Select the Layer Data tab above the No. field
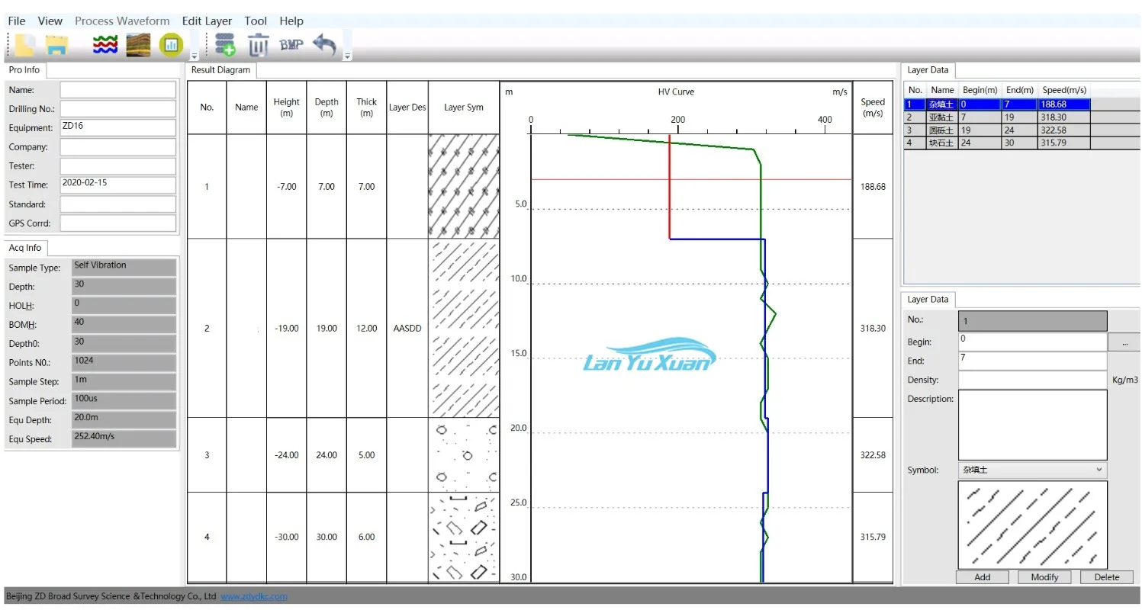 click(x=928, y=300)
